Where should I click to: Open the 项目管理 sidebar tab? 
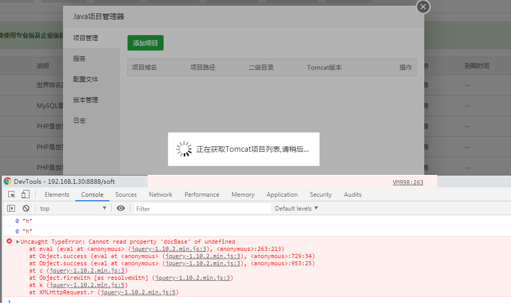(x=86, y=38)
